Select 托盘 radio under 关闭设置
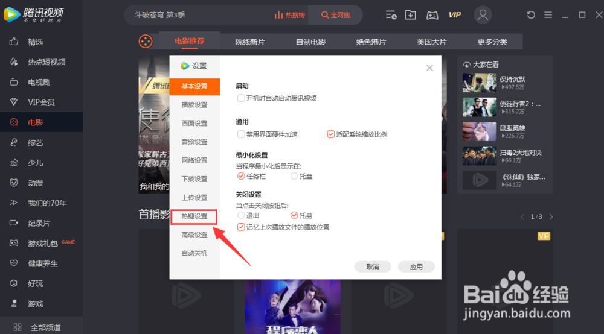The height and width of the screenshot is (334, 604). [x=294, y=215]
